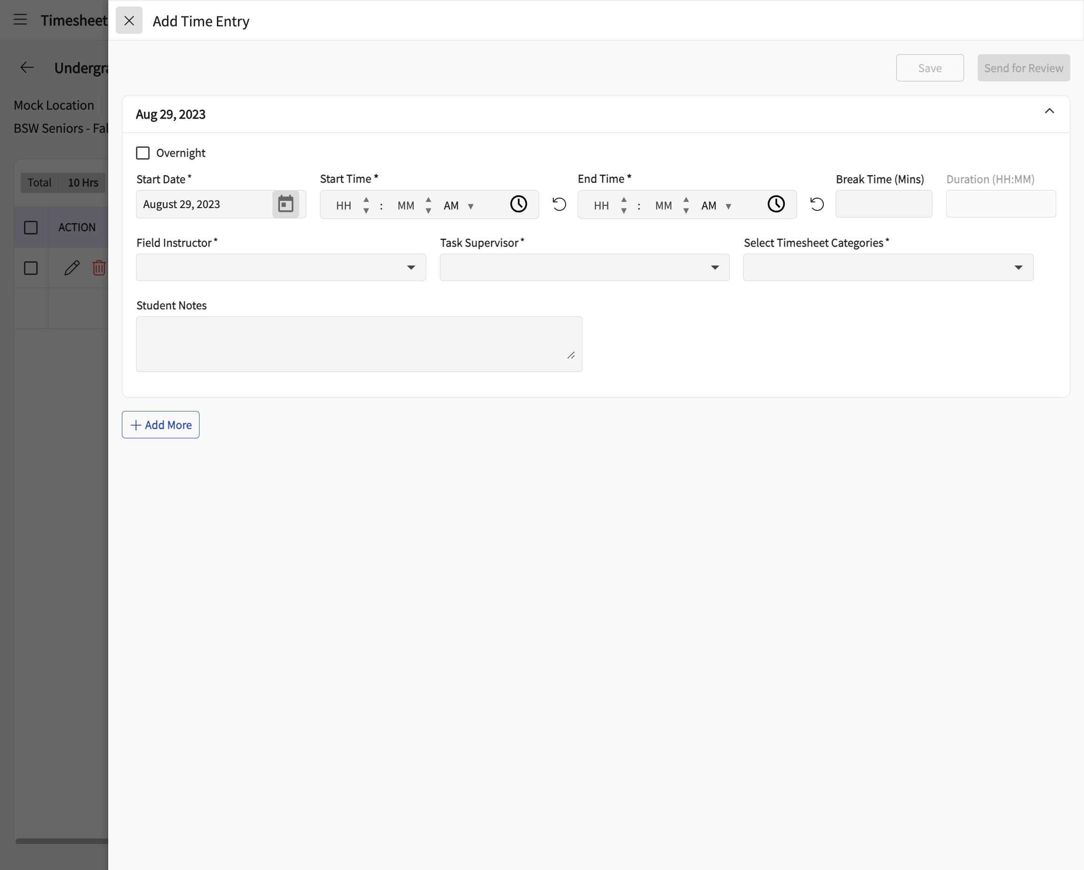
Task: Click the Send for Review button
Action: (x=1023, y=68)
